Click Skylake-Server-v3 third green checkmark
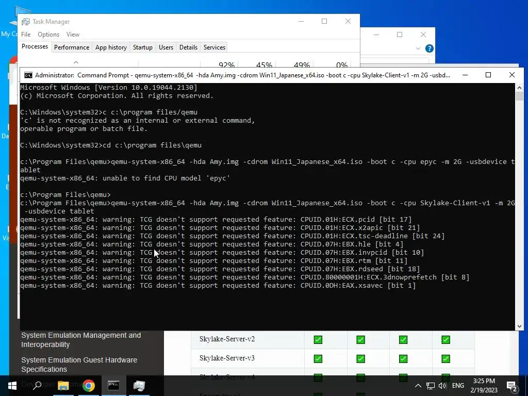Image resolution: width=528 pixels, height=396 pixels. pyautogui.click(x=403, y=359)
